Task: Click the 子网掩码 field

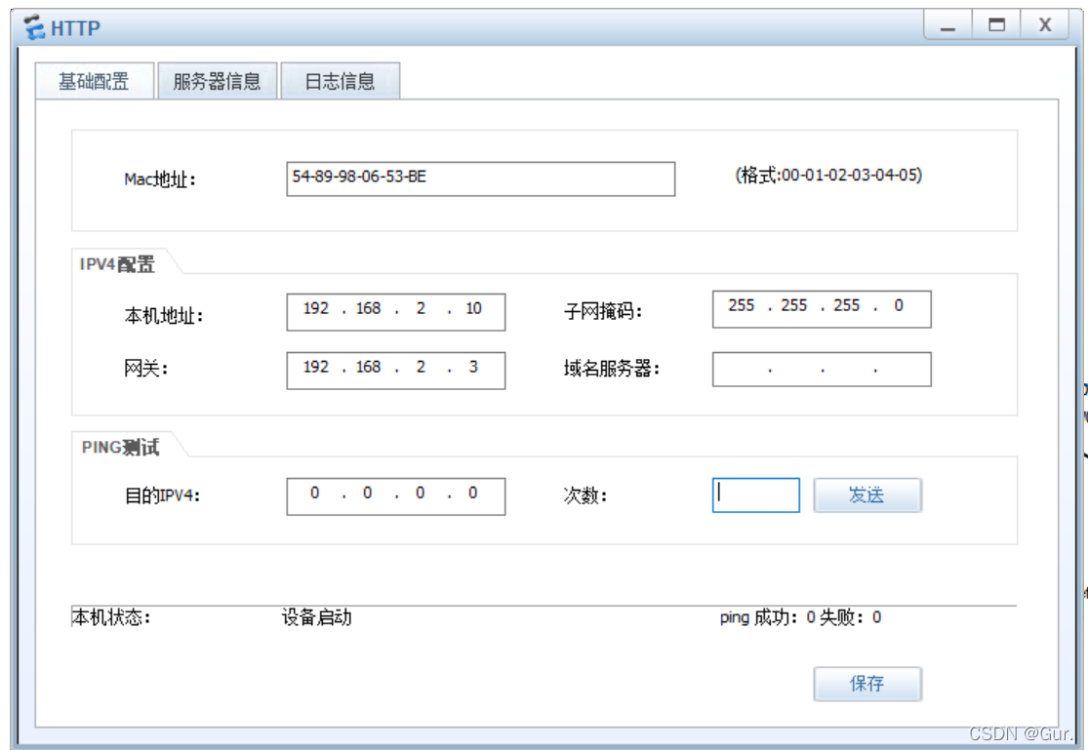Action: (822, 309)
